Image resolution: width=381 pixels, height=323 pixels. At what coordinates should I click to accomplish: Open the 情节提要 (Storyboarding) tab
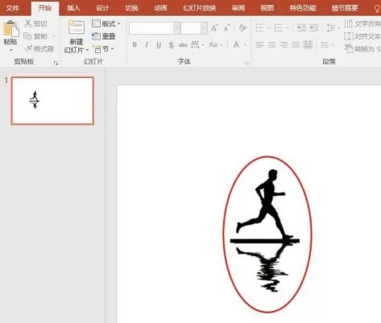tap(345, 8)
